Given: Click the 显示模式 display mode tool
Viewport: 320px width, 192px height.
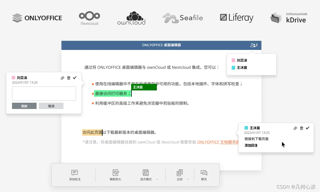Looking at the screenshot, I should [x=146, y=175].
